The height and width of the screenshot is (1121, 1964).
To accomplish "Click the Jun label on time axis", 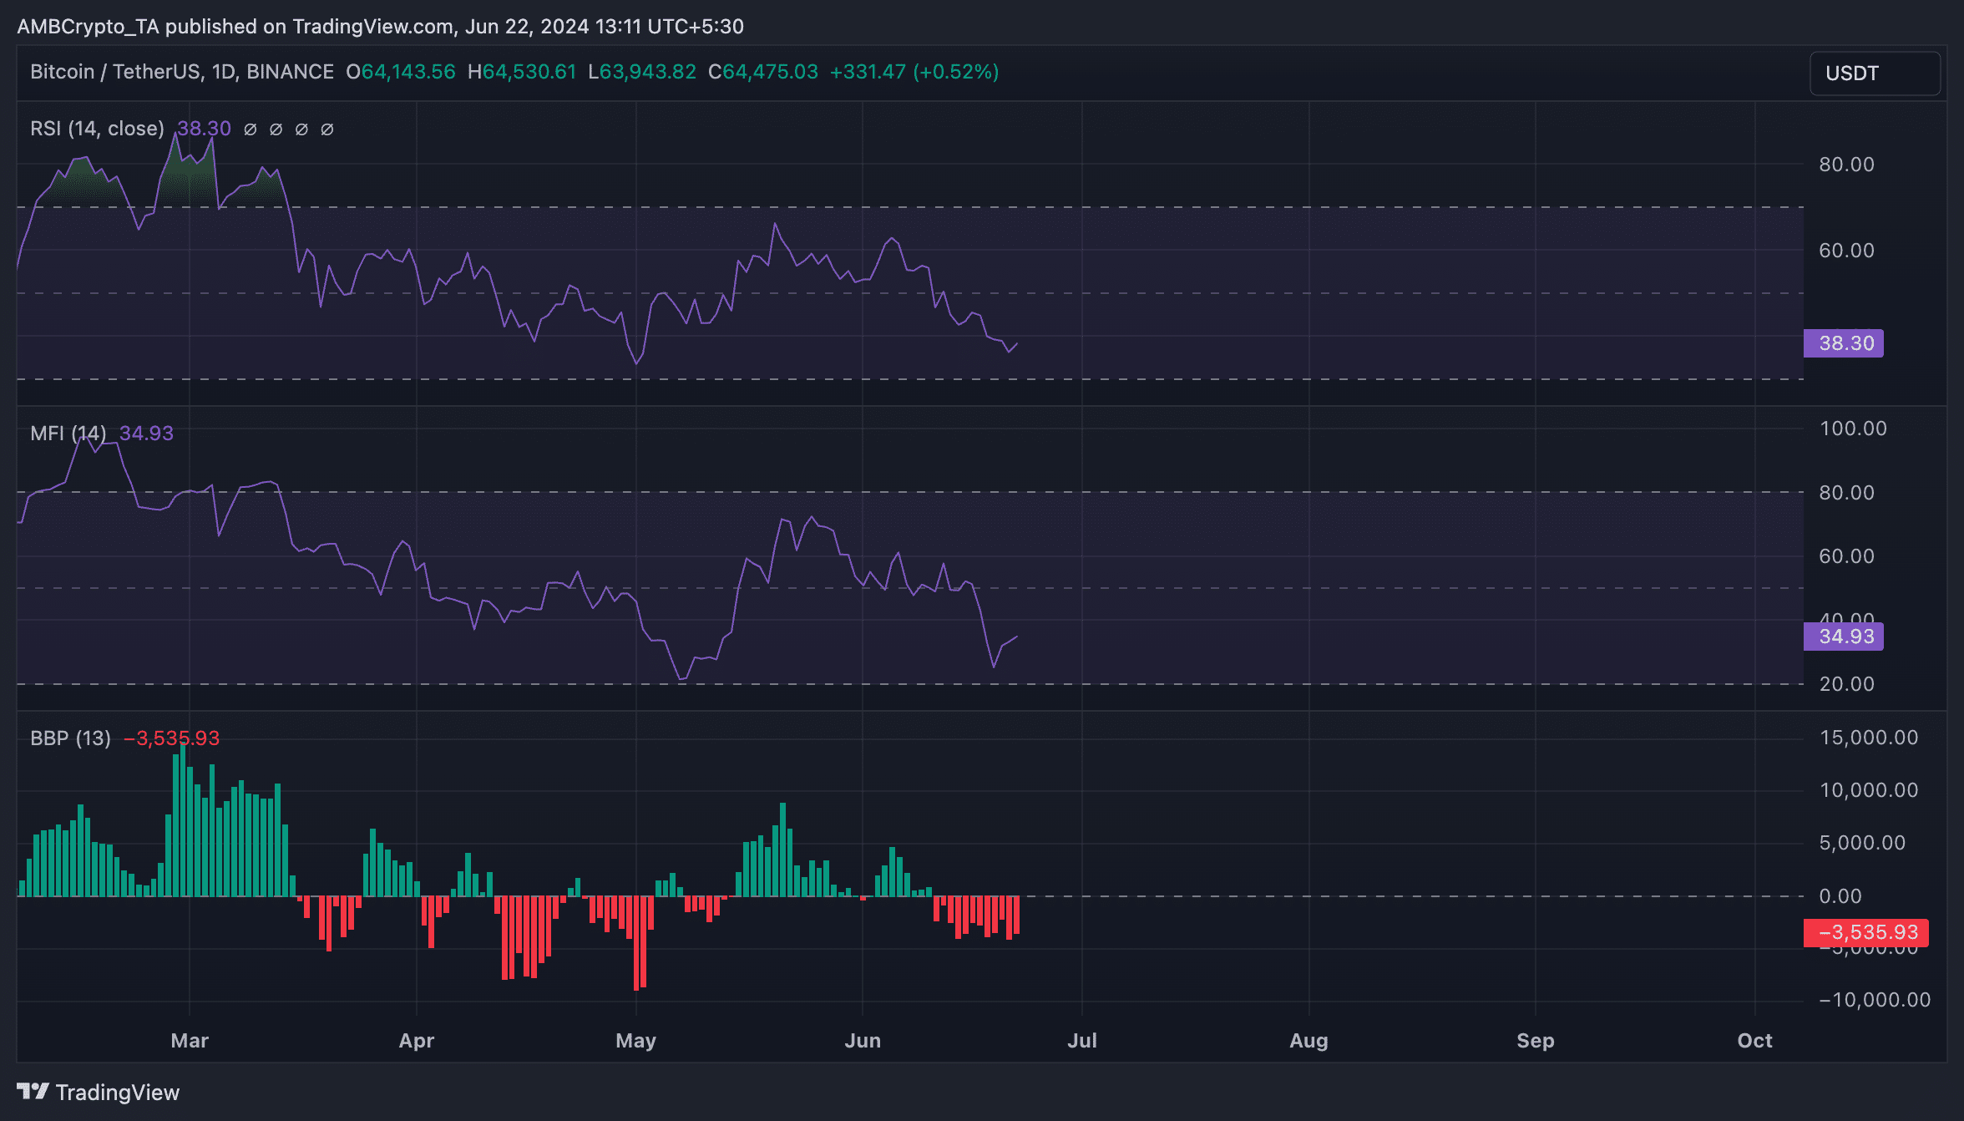I will click(x=863, y=1041).
